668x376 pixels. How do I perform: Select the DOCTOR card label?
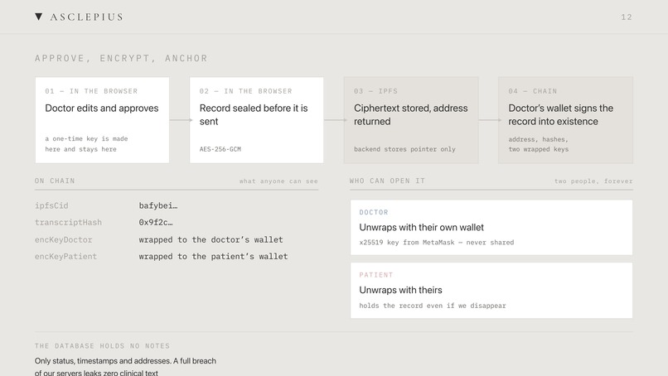click(x=374, y=212)
